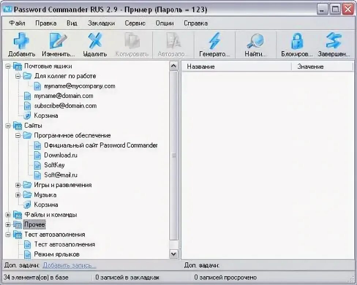The height and width of the screenshot is (285, 357).
Task: Collapse the Для коллег по работе folder
Action: click(18, 76)
